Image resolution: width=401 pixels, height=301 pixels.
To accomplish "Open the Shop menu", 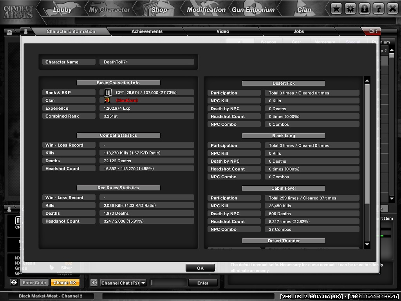I will (x=159, y=10).
